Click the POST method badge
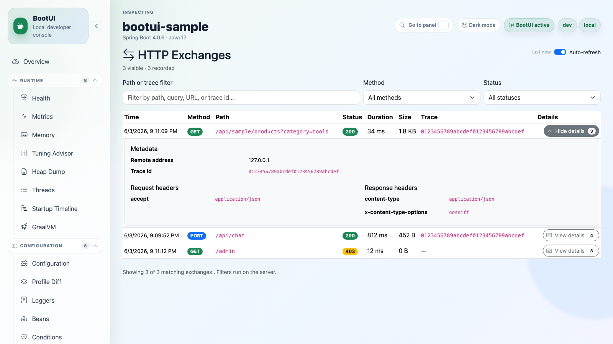The height and width of the screenshot is (344, 613). (197, 235)
